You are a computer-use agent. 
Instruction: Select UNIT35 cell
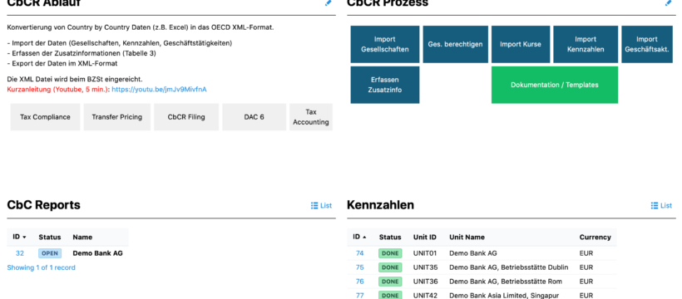pyautogui.click(x=425, y=267)
